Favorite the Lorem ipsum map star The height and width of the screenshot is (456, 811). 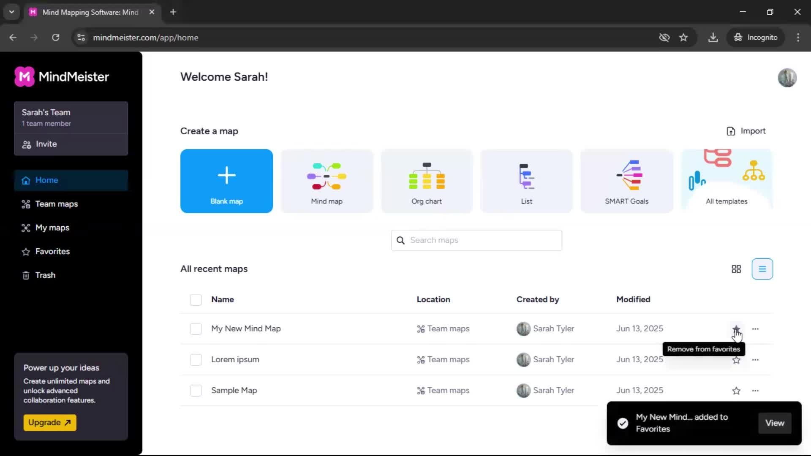tap(736, 360)
